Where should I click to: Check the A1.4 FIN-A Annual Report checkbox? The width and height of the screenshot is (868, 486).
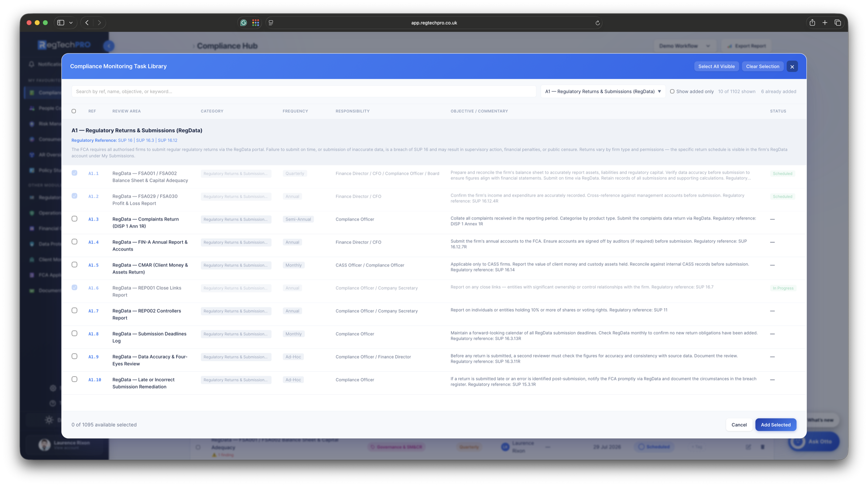(x=75, y=242)
